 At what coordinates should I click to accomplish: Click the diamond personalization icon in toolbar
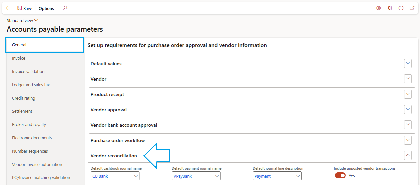coord(379,8)
